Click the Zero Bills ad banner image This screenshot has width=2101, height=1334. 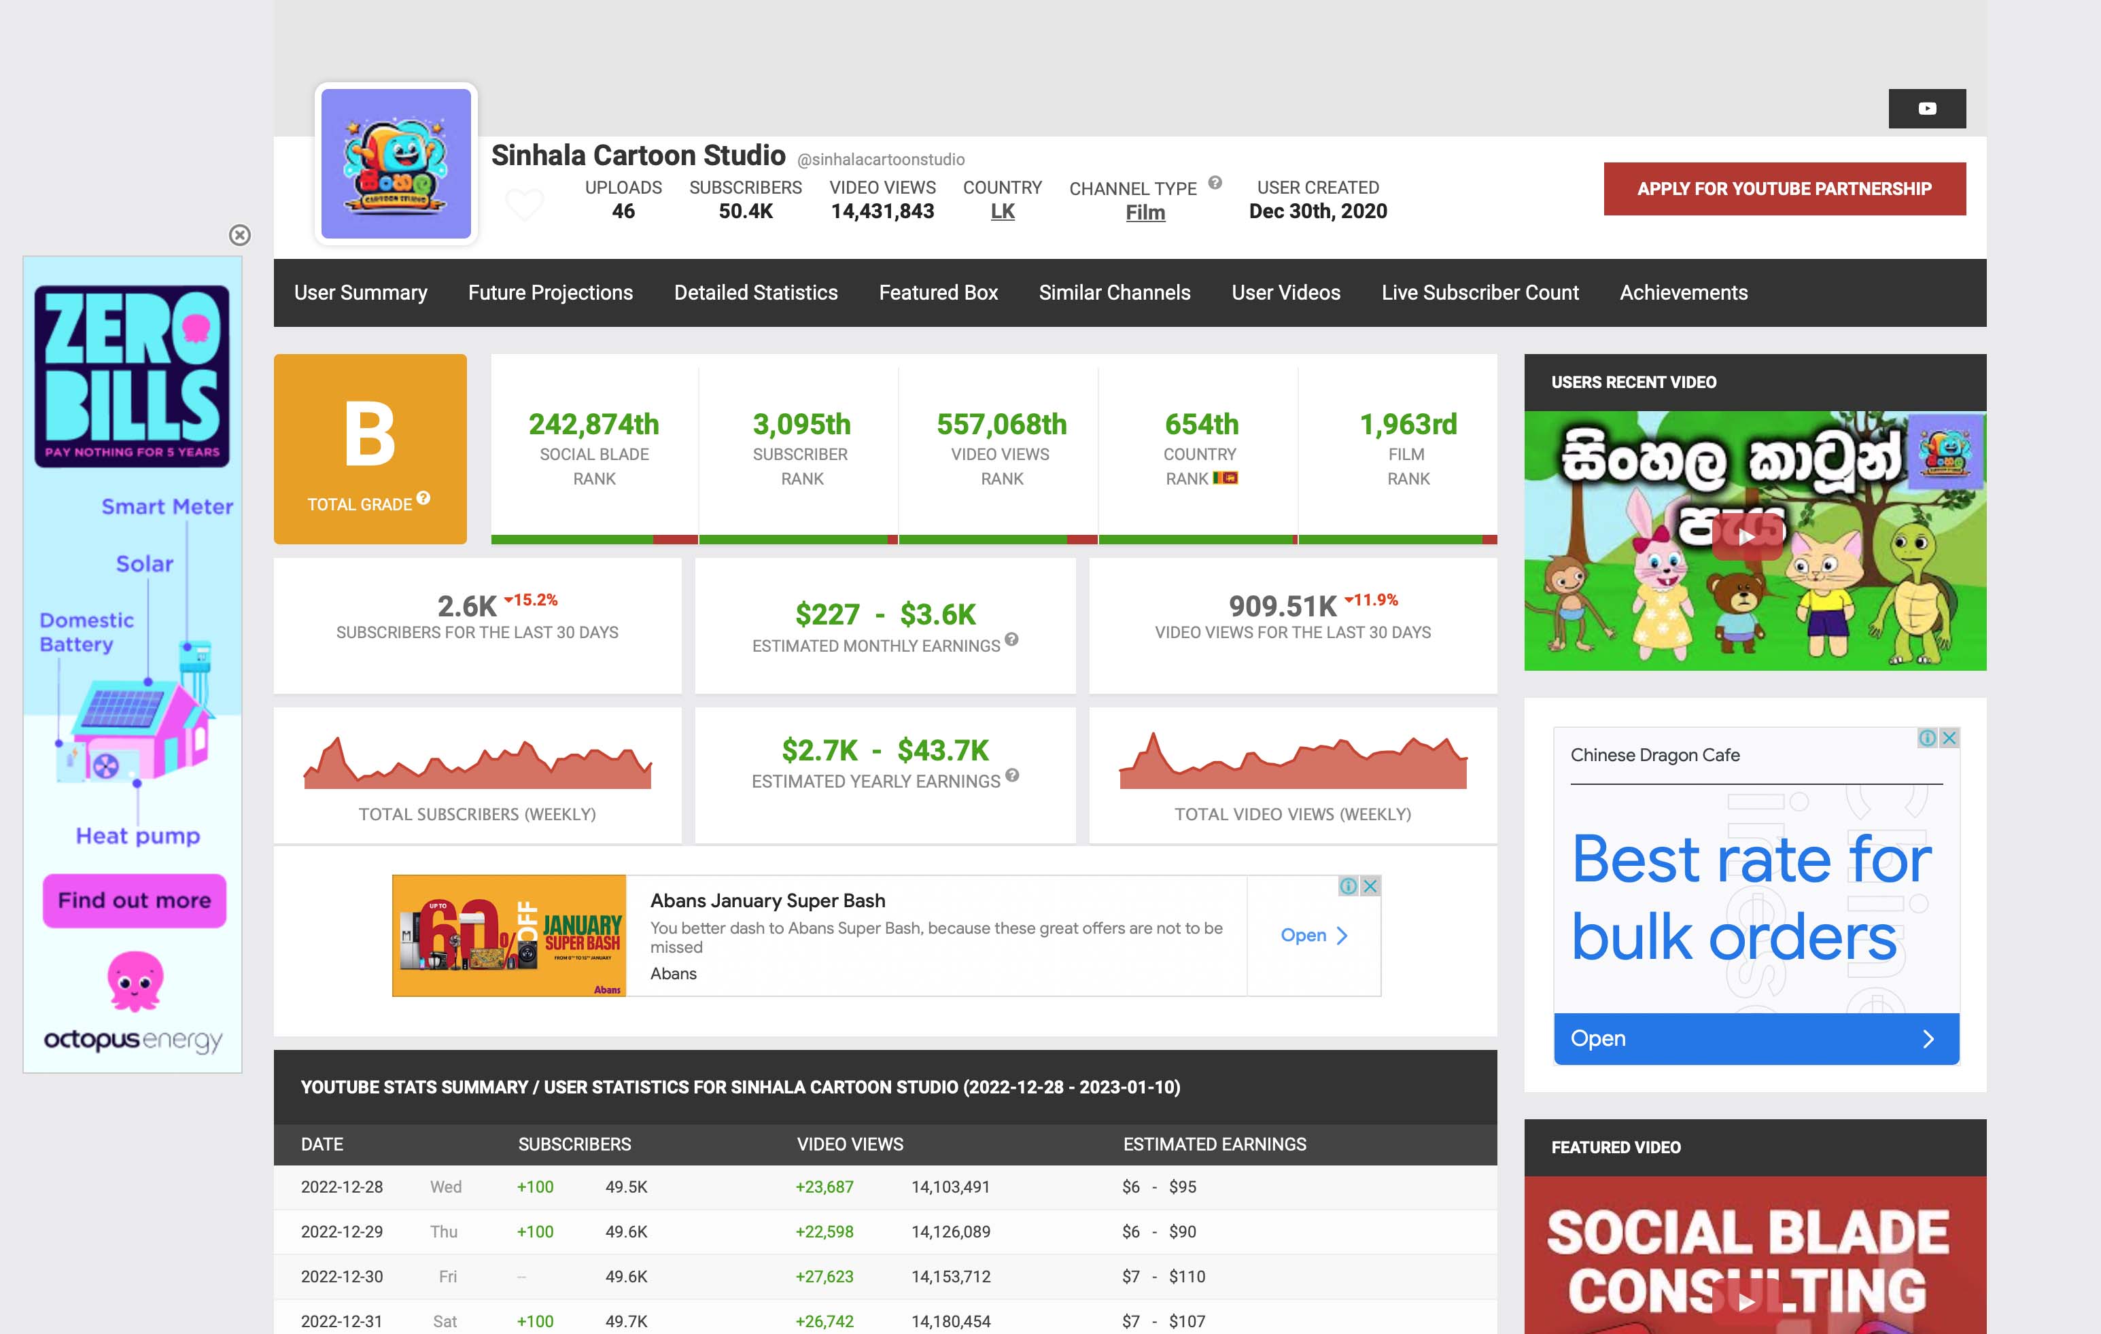[132, 376]
